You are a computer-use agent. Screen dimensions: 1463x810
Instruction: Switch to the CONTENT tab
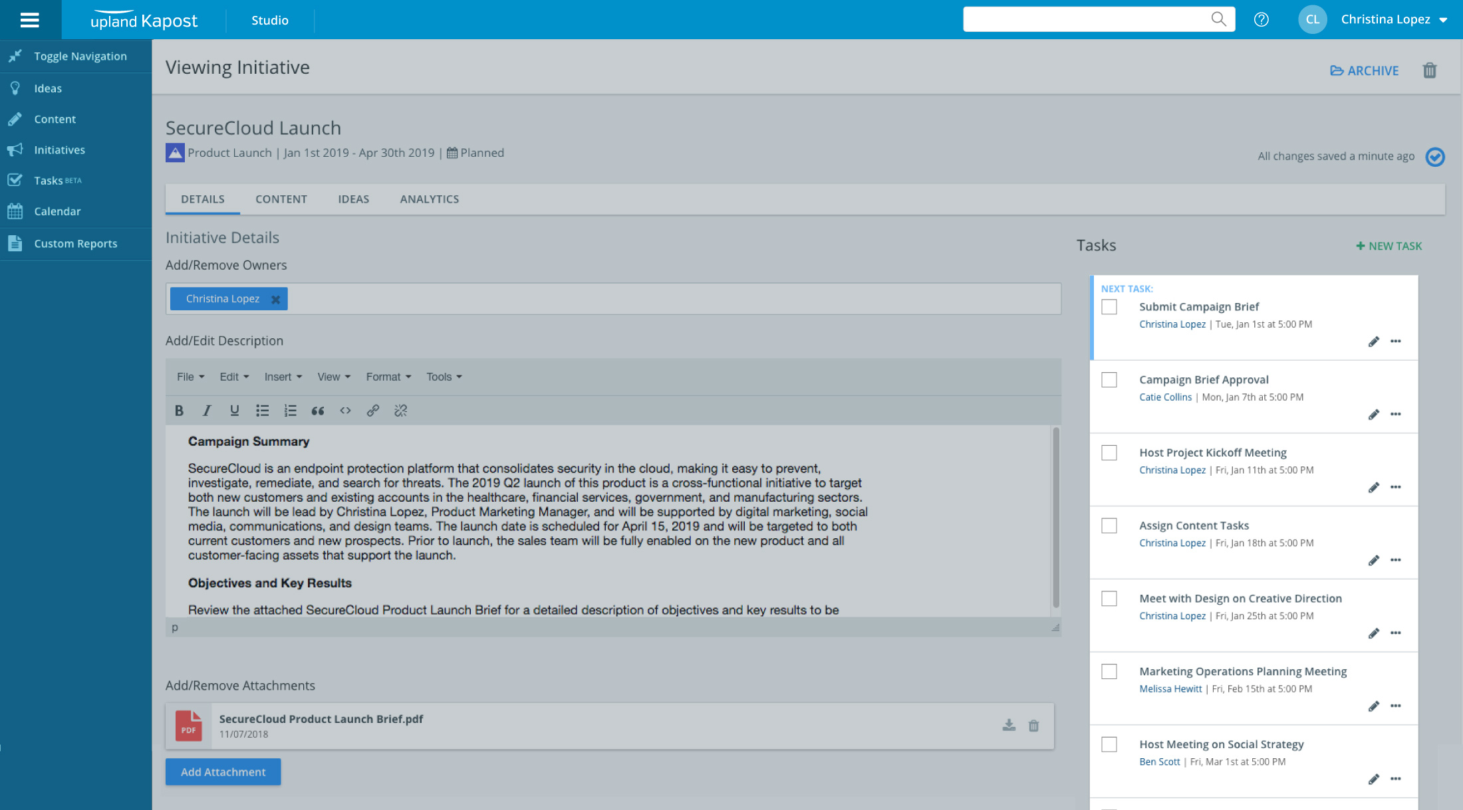[x=281, y=199]
